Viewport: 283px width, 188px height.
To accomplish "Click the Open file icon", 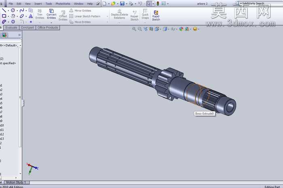I will [x=113, y=3].
